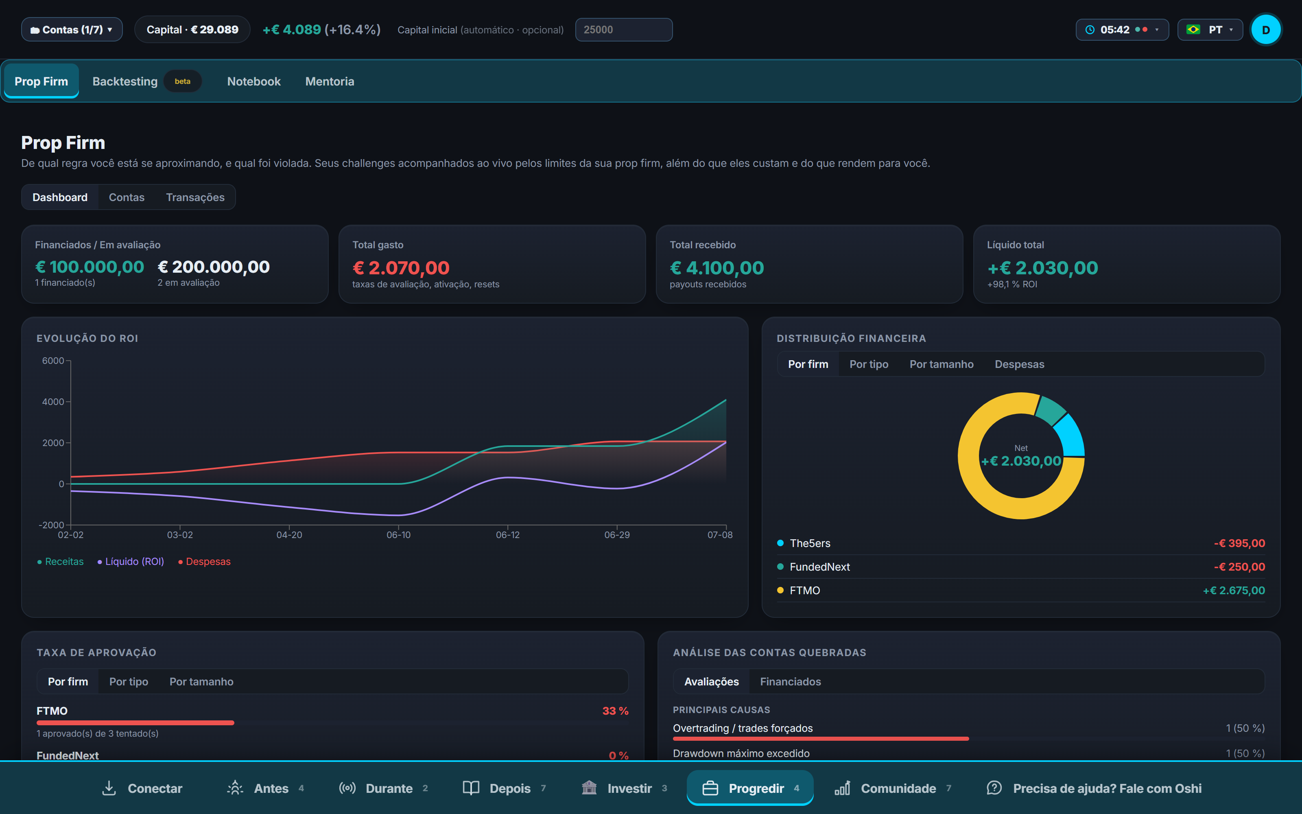Select Por tamanho in Taxa de Aprovação
The width and height of the screenshot is (1302, 814).
(201, 682)
